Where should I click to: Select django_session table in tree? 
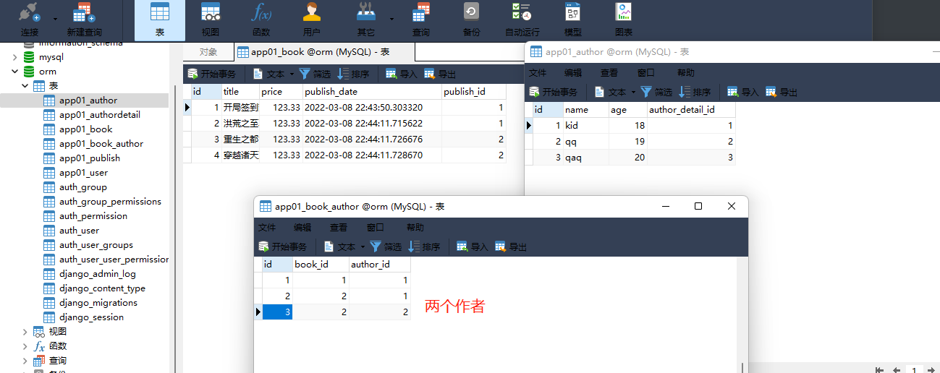91,317
